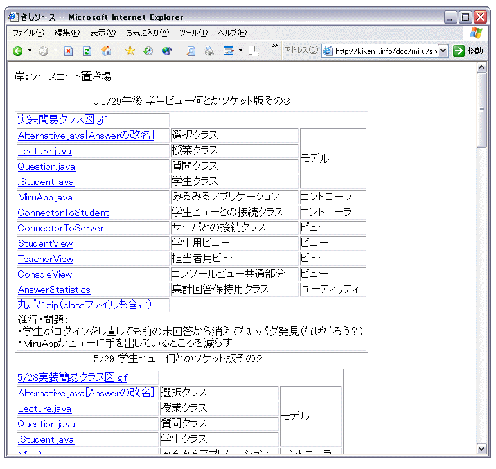The width and height of the screenshot is (496, 469).
Task: Click the TeacherView link
Action: 45,259
